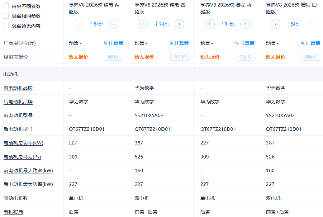Screen dimensions: 323x217
Task: Click QT67TZ210D01 in 增程 两驱版 column
Action: click(218, 129)
